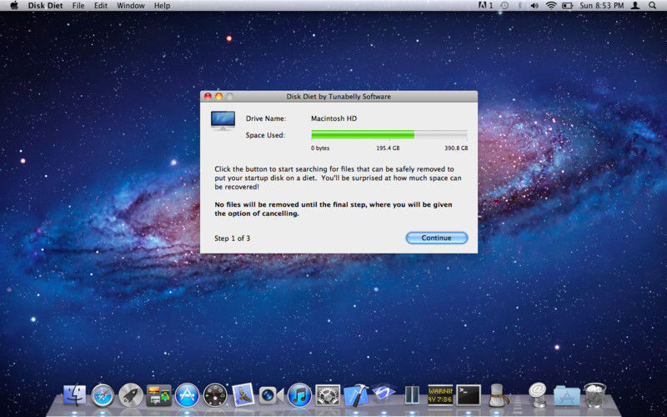667x417 pixels.
Task: Open Console warning-log icon in Dock
Action: click(x=440, y=395)
